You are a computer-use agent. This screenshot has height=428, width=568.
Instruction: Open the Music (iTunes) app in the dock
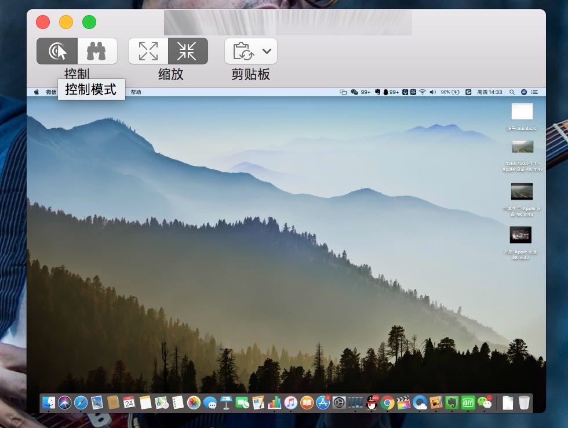(291, 402)
